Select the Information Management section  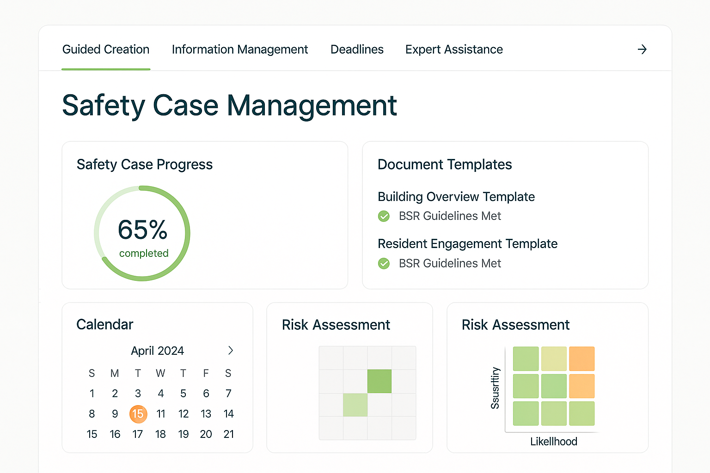240,49
